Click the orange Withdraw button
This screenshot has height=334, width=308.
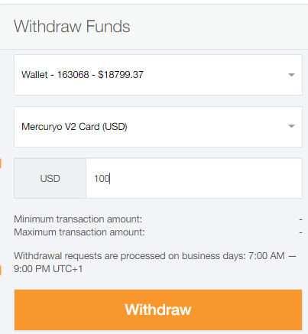[x=158, y=310]
